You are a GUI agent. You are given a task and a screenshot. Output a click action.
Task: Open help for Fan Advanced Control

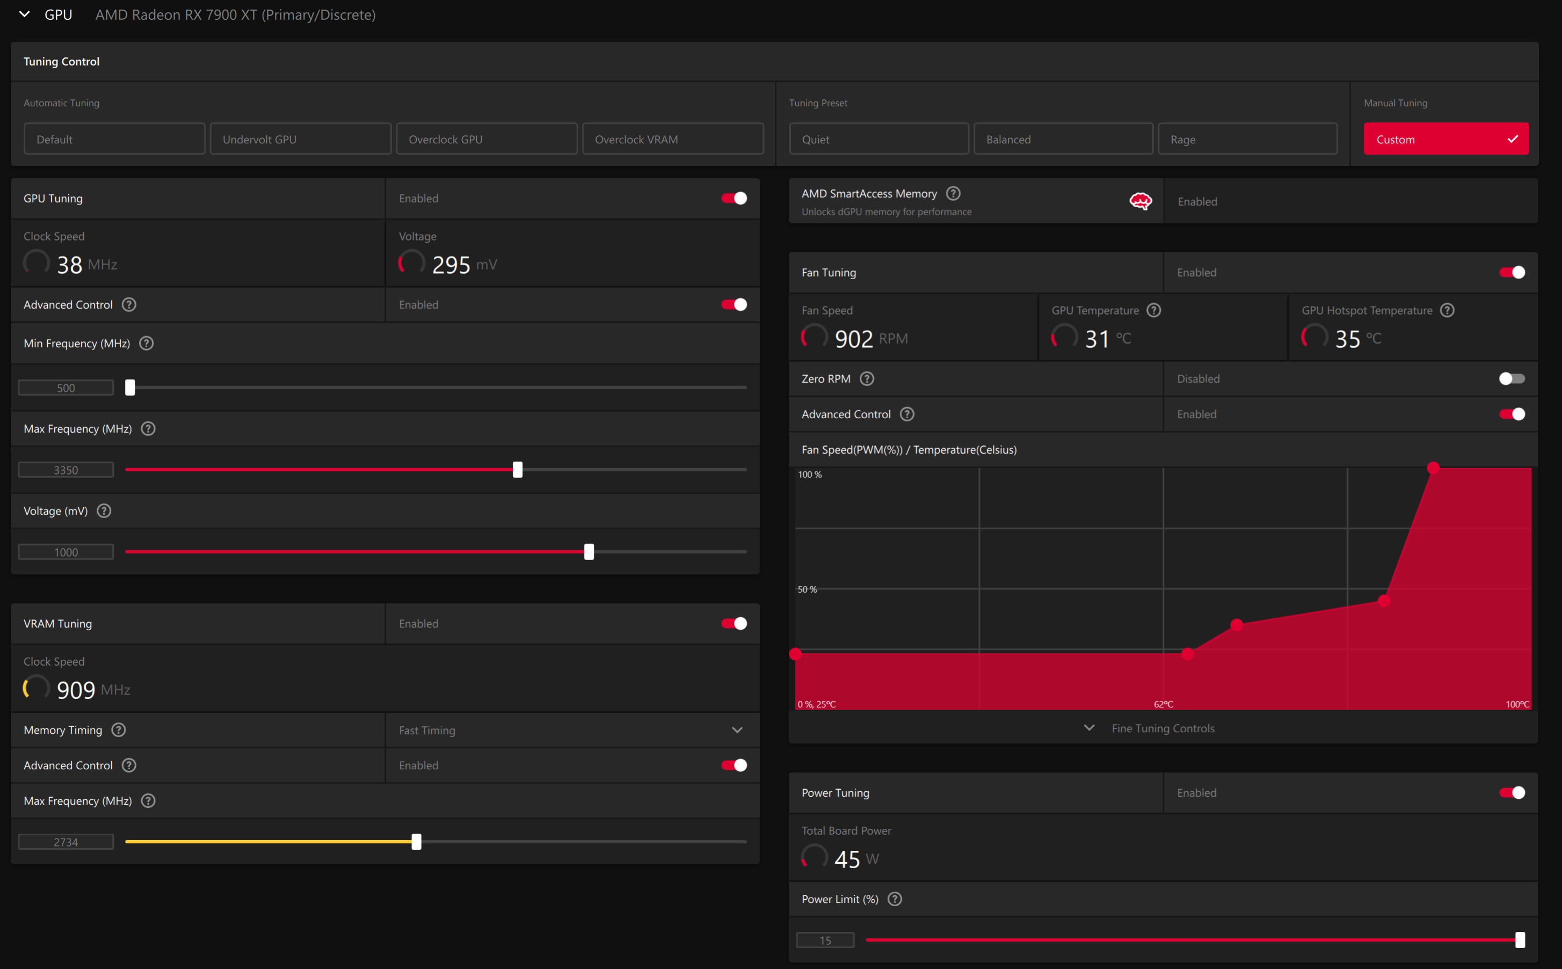click(x=907, y=414)
